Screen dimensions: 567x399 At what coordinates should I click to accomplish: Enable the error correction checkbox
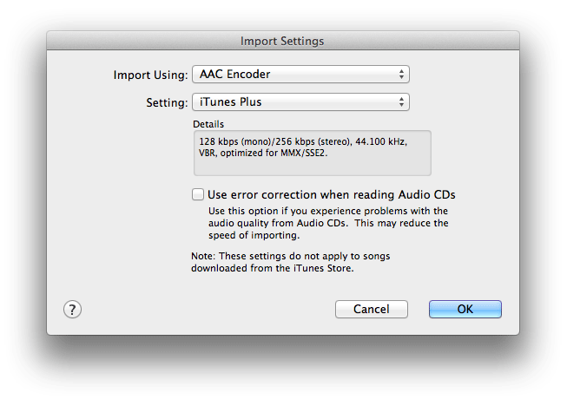pyautogui.click(x=198, y=194)
